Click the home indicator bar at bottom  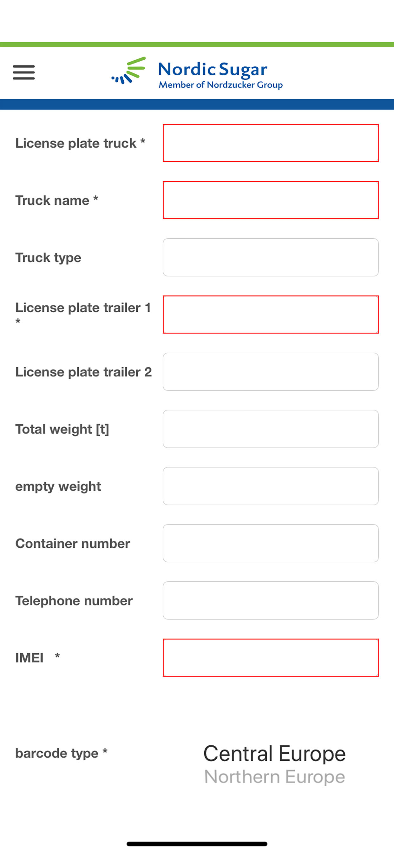tap(197, 844)
